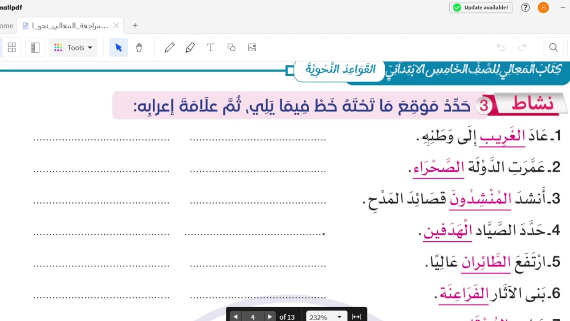This screenshot has width=570, height=321.
Task: Click the underlined word الطائران in sentence 5
Action: pyautogui.click(x=486, y=262)
